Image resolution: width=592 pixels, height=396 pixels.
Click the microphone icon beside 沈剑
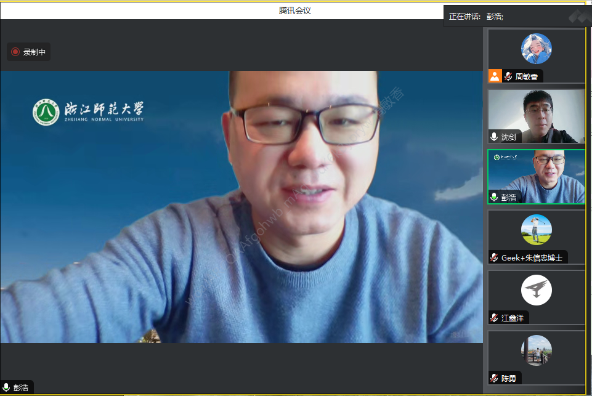494,137
